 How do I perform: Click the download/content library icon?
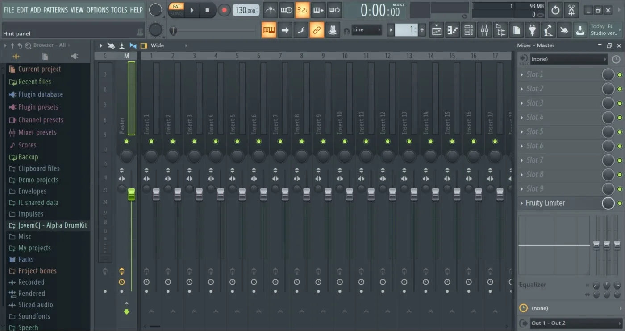pos(580,30)
